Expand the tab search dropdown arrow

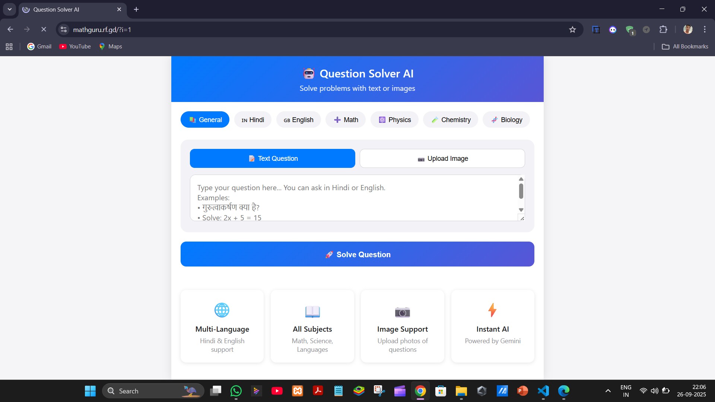click(10, 9)
